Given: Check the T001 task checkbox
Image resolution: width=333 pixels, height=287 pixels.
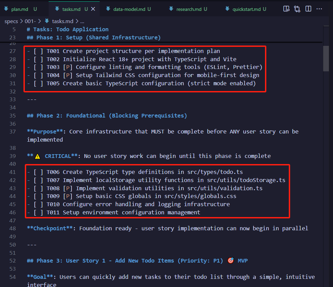Looking at the screenshot, I should [x=38, y=51].
